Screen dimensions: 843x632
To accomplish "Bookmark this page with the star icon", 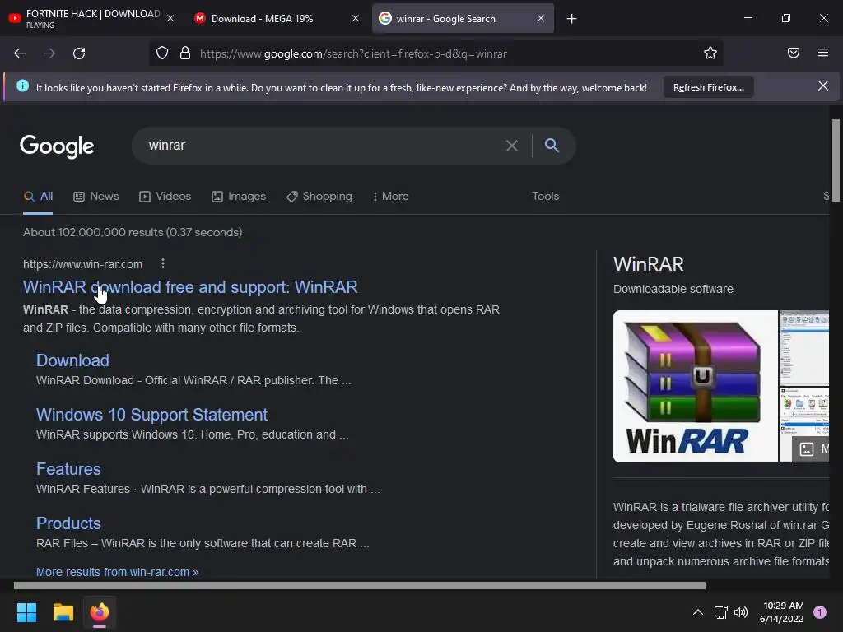I will click(710, 53).
